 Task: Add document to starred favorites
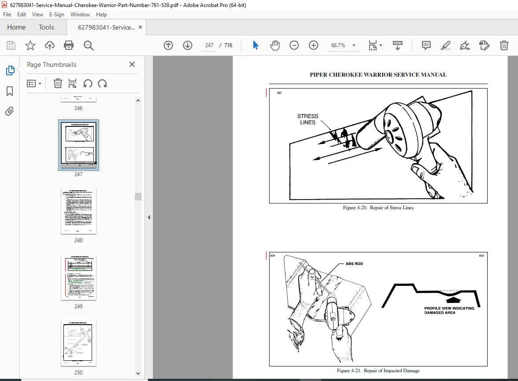click(x=30, y=45)
